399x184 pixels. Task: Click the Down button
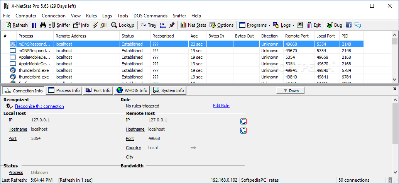click(290, 90)
